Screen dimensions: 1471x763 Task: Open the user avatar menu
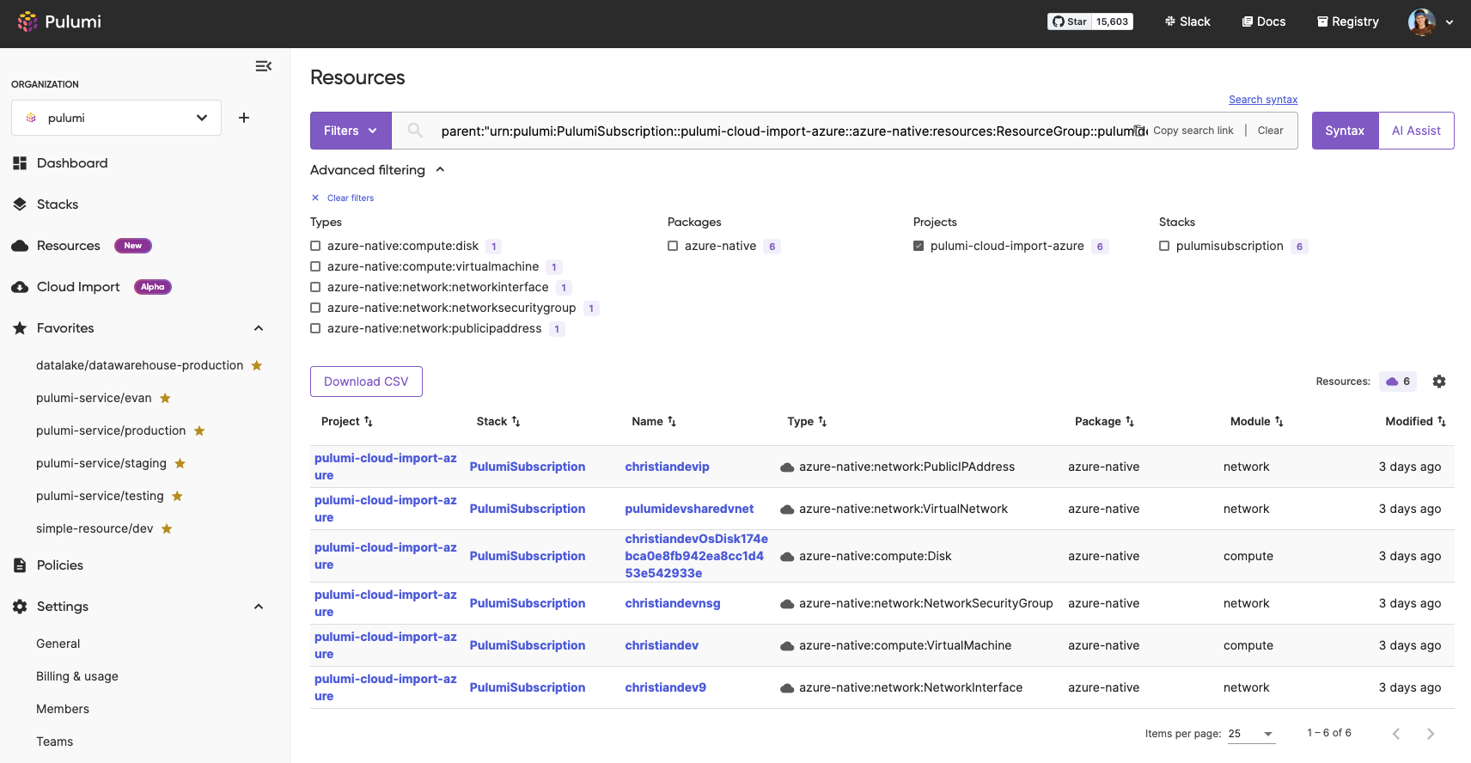(1431, 21)
